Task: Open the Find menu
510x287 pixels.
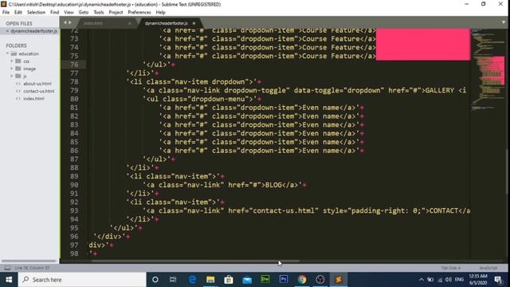Action: click(54, 13)
